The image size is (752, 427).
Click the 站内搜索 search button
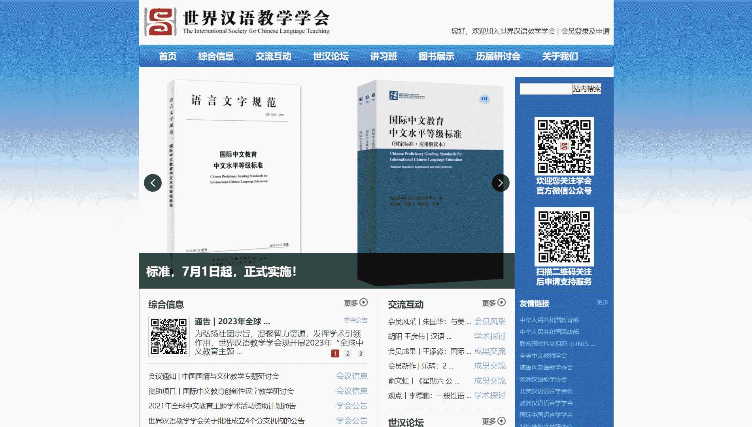click(587, 89)
